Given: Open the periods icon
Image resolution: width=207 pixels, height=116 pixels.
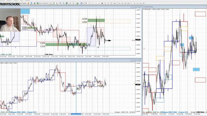Looking at the screenshot, I should click(x=81, y=3).
